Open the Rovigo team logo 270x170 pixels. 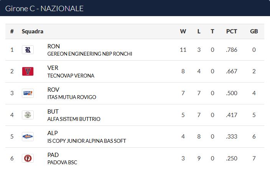tap(28, 93)
